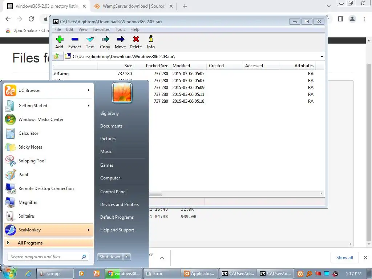This screenshot has height=279, width=372.
Task: Open Paint from Start menu
Action: point(49,175)
